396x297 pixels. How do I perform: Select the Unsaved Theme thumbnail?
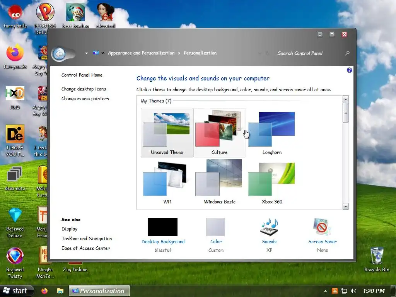[167, 133]
